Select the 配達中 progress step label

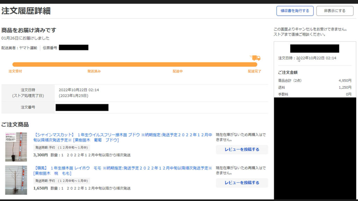(178, 71)
